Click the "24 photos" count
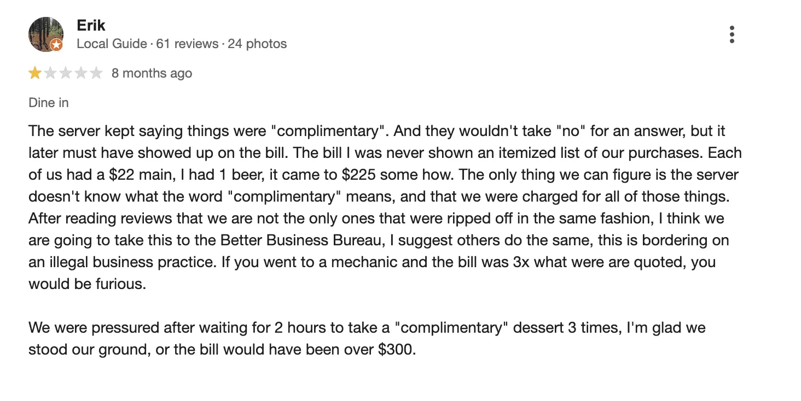 pyautogui.click(x=257, y=44)
